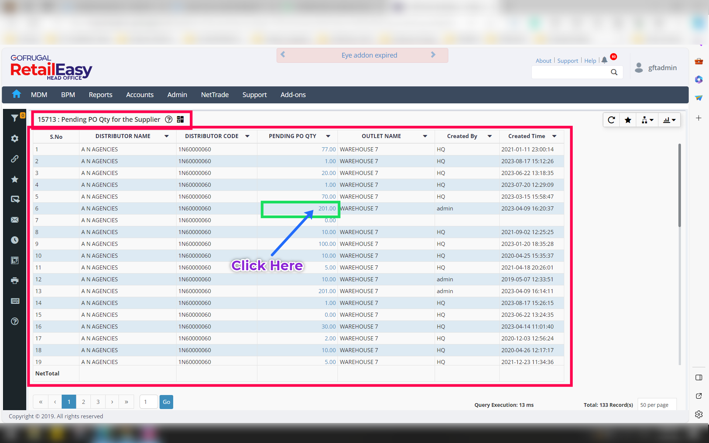Mark report as favorite with star button
The height and width of the screenshot is (443, 709).
[628, 120]
